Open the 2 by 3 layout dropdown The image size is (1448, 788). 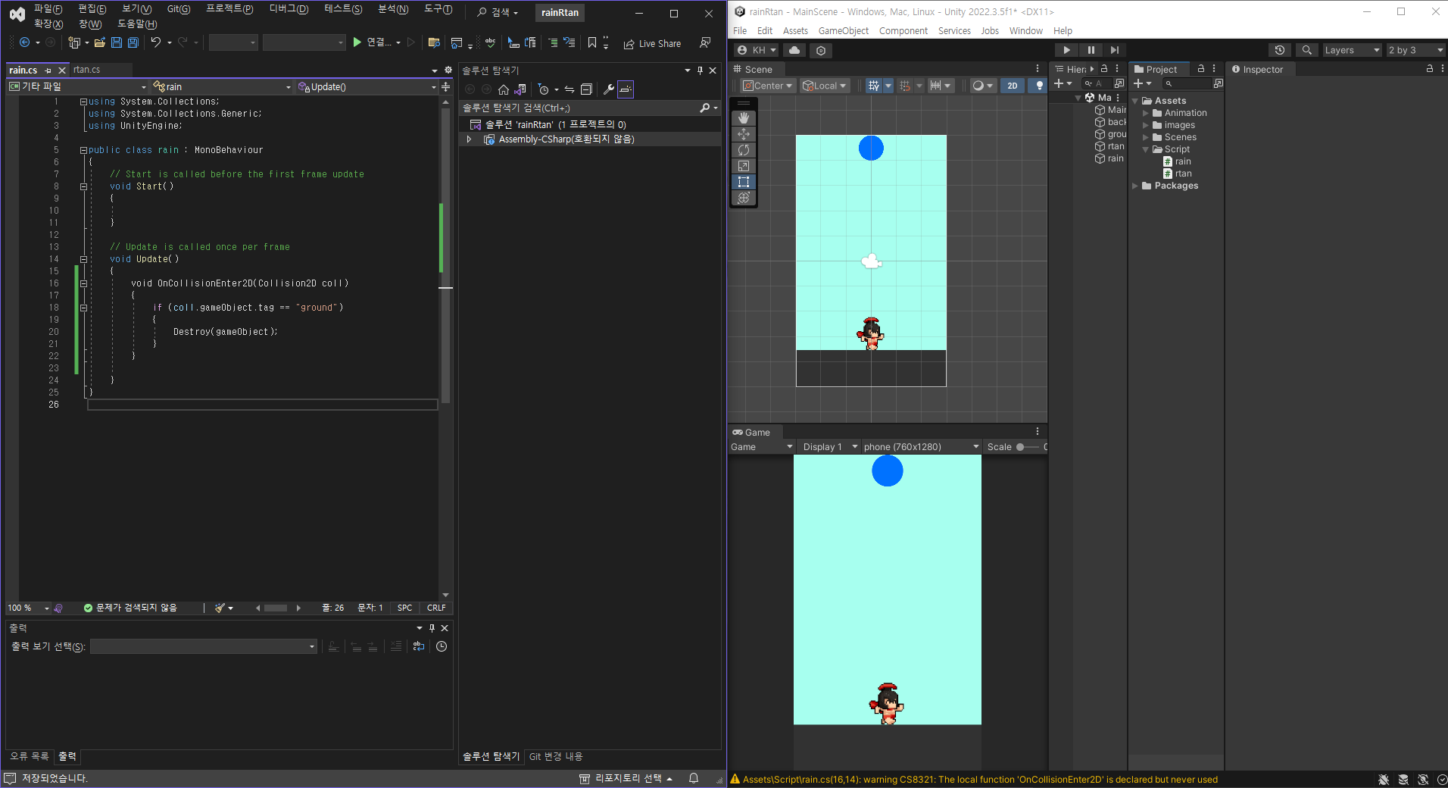click(1415, 50)
